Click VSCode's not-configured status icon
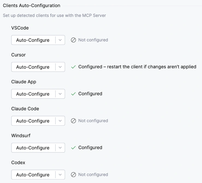The width and height of the screenshot is (202, 183). pos(73,40)
